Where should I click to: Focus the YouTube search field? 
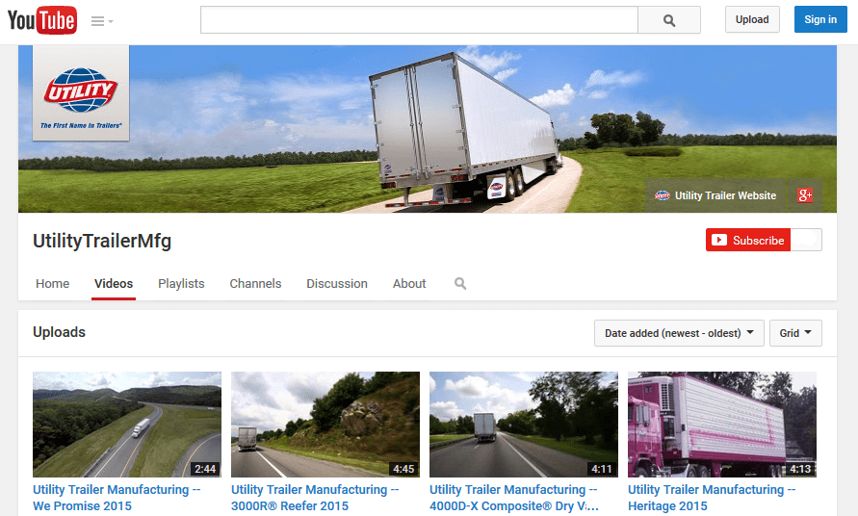point(419,20)
